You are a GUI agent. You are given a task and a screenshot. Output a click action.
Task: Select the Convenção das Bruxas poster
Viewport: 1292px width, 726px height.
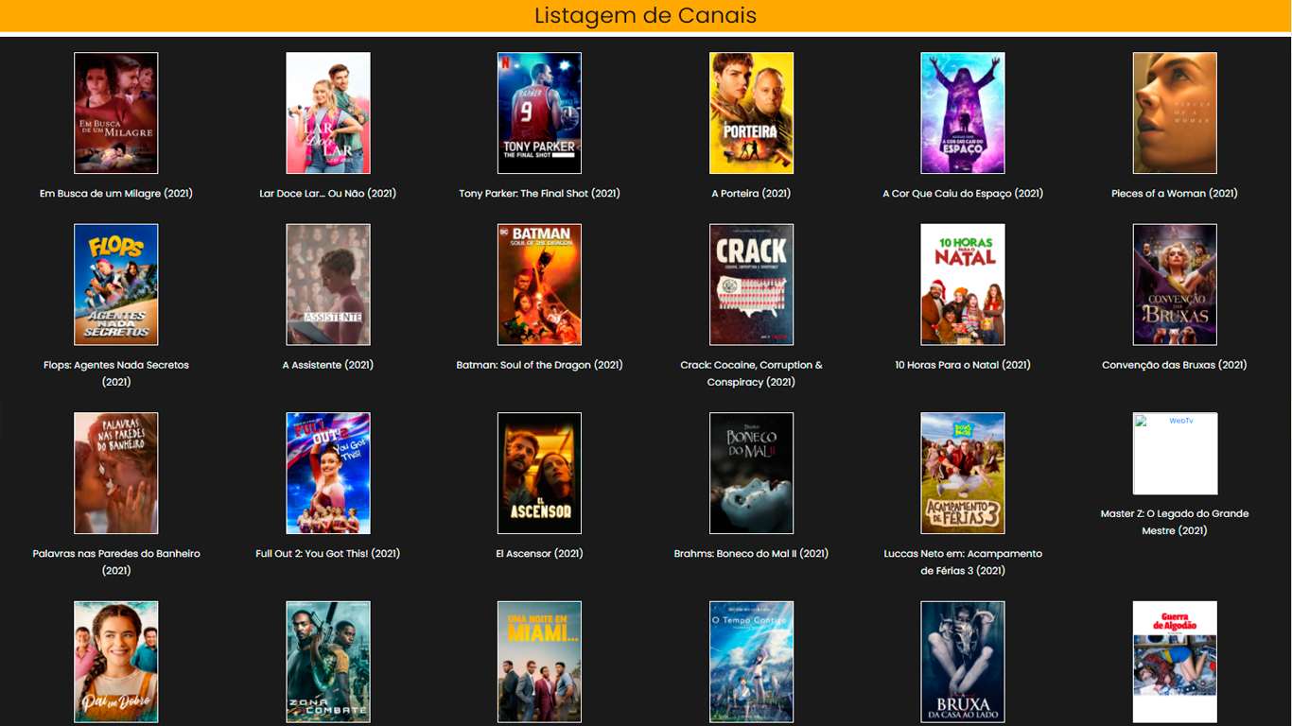click(1175, 285)
